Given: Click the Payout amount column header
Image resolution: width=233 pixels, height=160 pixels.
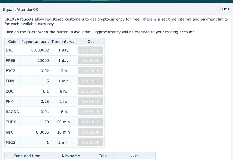Looking at the screenshot, I should 35,42.
